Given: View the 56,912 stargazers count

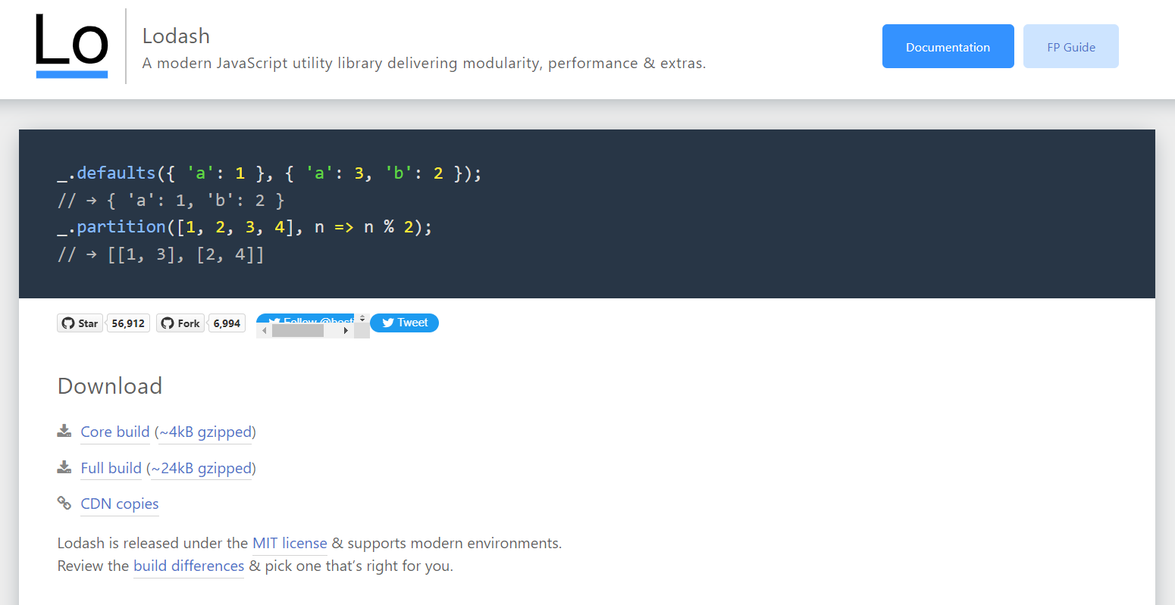Looking at the screenshot, I should pyautogui.click(x=128, y=323).
